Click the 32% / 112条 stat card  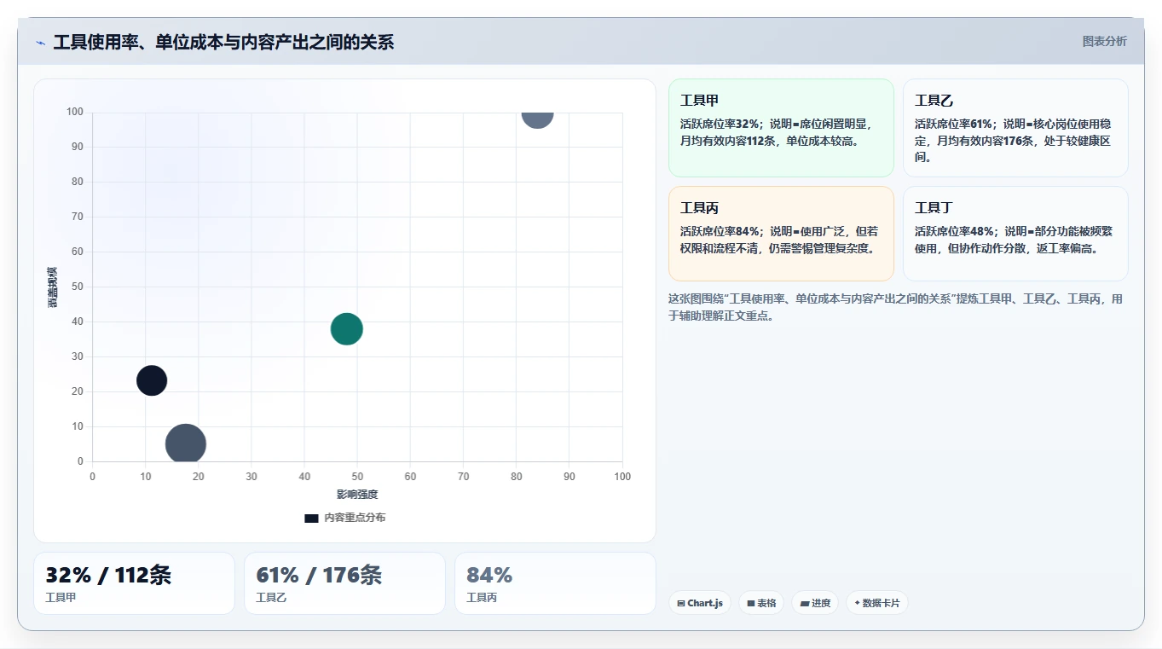pyautogui.click(x=134, y=583)
